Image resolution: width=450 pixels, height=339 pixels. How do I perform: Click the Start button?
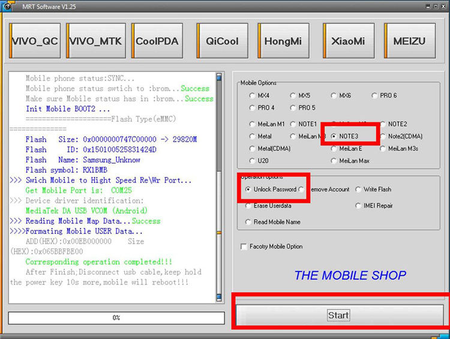pos(340,315)
